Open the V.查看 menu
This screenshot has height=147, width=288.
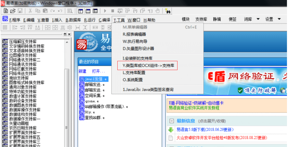(43, 20)
